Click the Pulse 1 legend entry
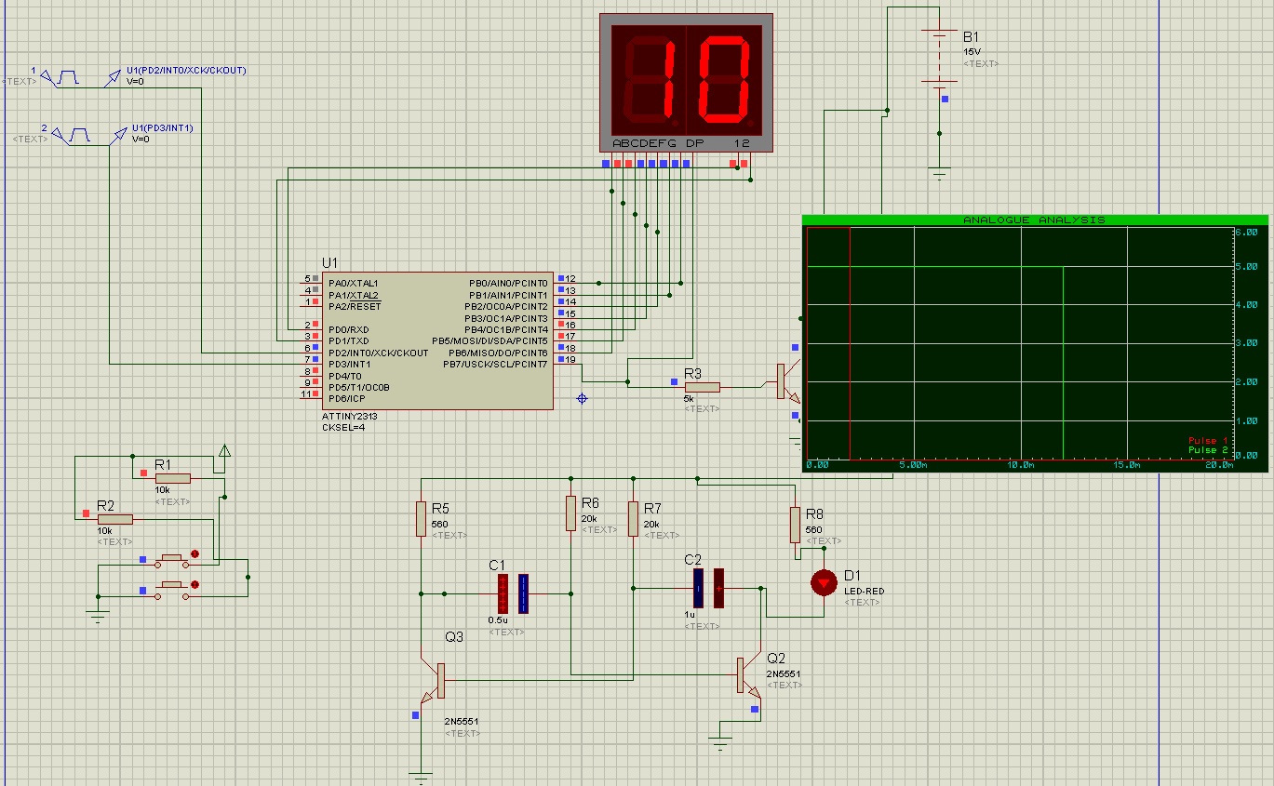The height and width of the screenshot is (786, 1274). point(1208,441)
